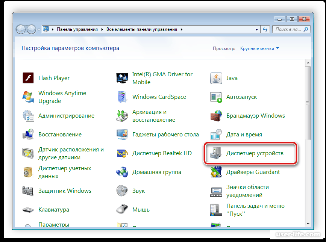Go back with the Back arrow button
326x242 pixels.
point(21,29)
